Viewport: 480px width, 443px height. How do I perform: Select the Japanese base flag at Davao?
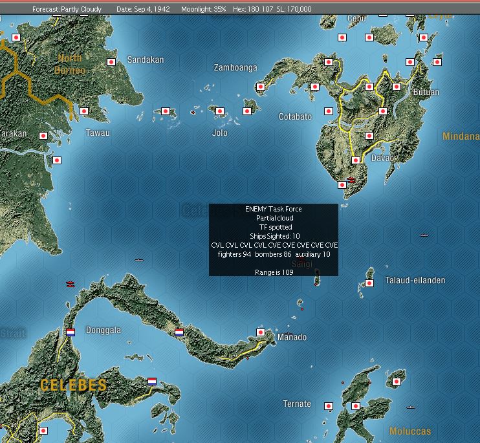coord(356,160)
